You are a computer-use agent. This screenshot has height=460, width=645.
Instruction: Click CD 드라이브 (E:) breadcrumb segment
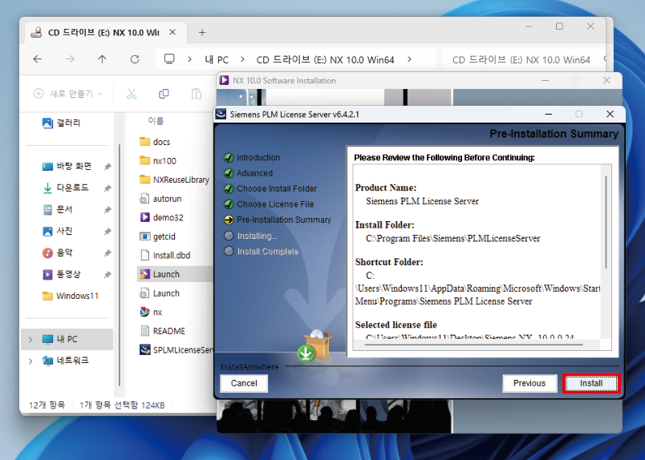(x=325, y=59)
